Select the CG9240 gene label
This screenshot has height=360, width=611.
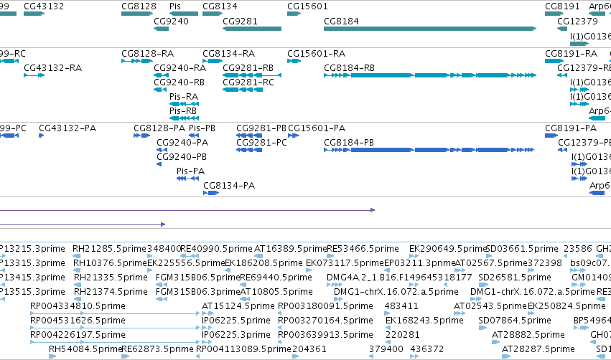(x=171, y=21)
